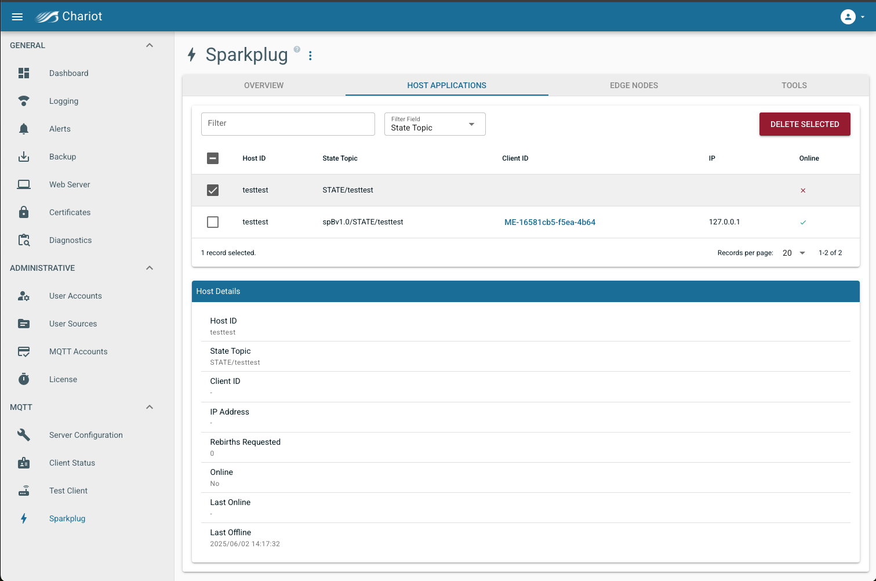Open the dropdown arrow next to user avatar
This screenshot has width=876, height=581.
click(x=863, y=17)
